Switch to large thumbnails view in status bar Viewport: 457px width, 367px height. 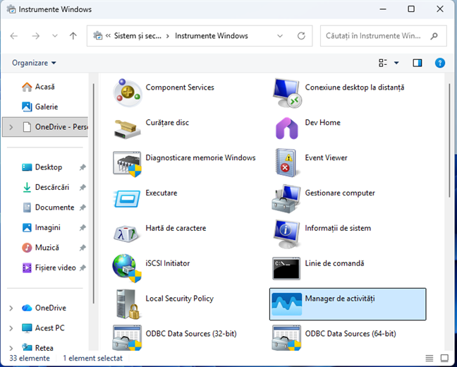click(444, 358)
